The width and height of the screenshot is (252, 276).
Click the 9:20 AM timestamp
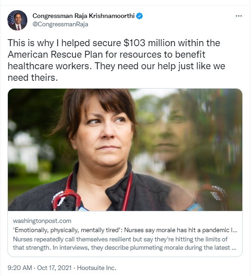pos(19,268)
